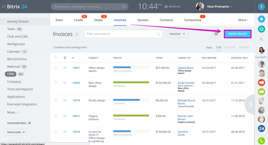268x145 pixels.
Task: Switch to the Contacts tab
Action: [x=166, y=20]
